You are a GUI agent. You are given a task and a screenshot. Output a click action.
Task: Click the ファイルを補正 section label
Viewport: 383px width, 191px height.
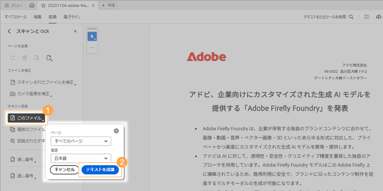19,70
